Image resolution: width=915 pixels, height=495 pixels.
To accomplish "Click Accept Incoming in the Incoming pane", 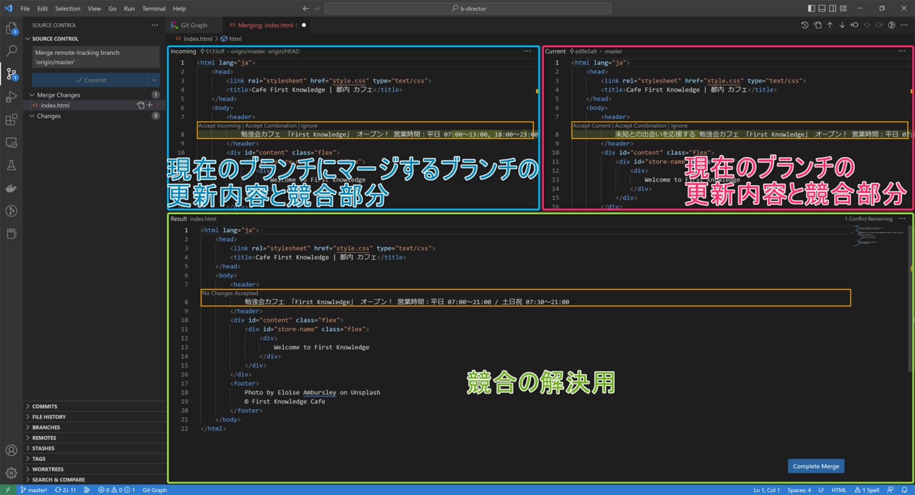I will pyautogui.click(x=219, y=126).
